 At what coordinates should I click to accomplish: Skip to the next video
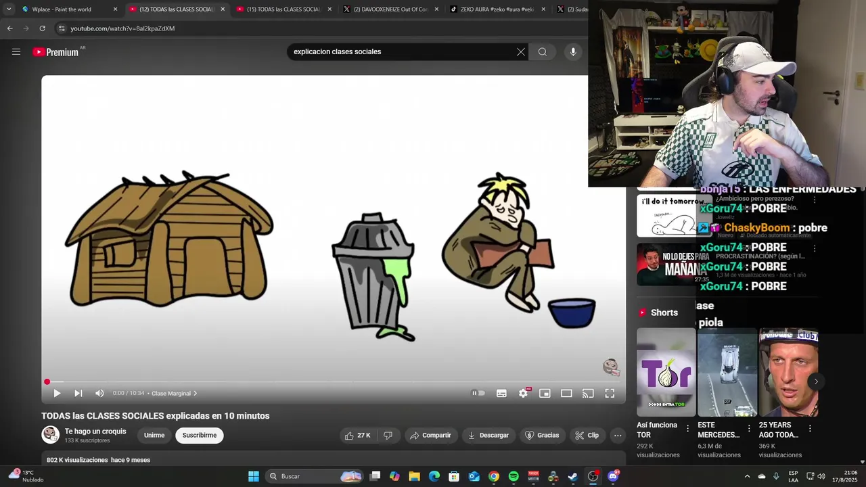click(x=78, y=393)
